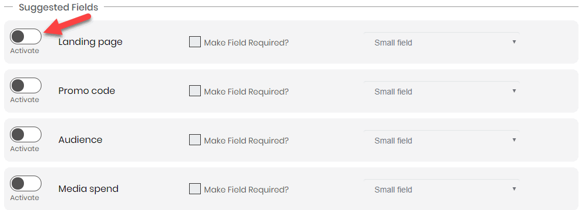Image resolution: width=582 pixels, height=210 pixels.
Task: Enable the Media spend field toggle
Action: (x=26, y=183)
